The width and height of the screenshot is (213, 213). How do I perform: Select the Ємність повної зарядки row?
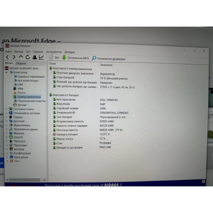[83, 126]
